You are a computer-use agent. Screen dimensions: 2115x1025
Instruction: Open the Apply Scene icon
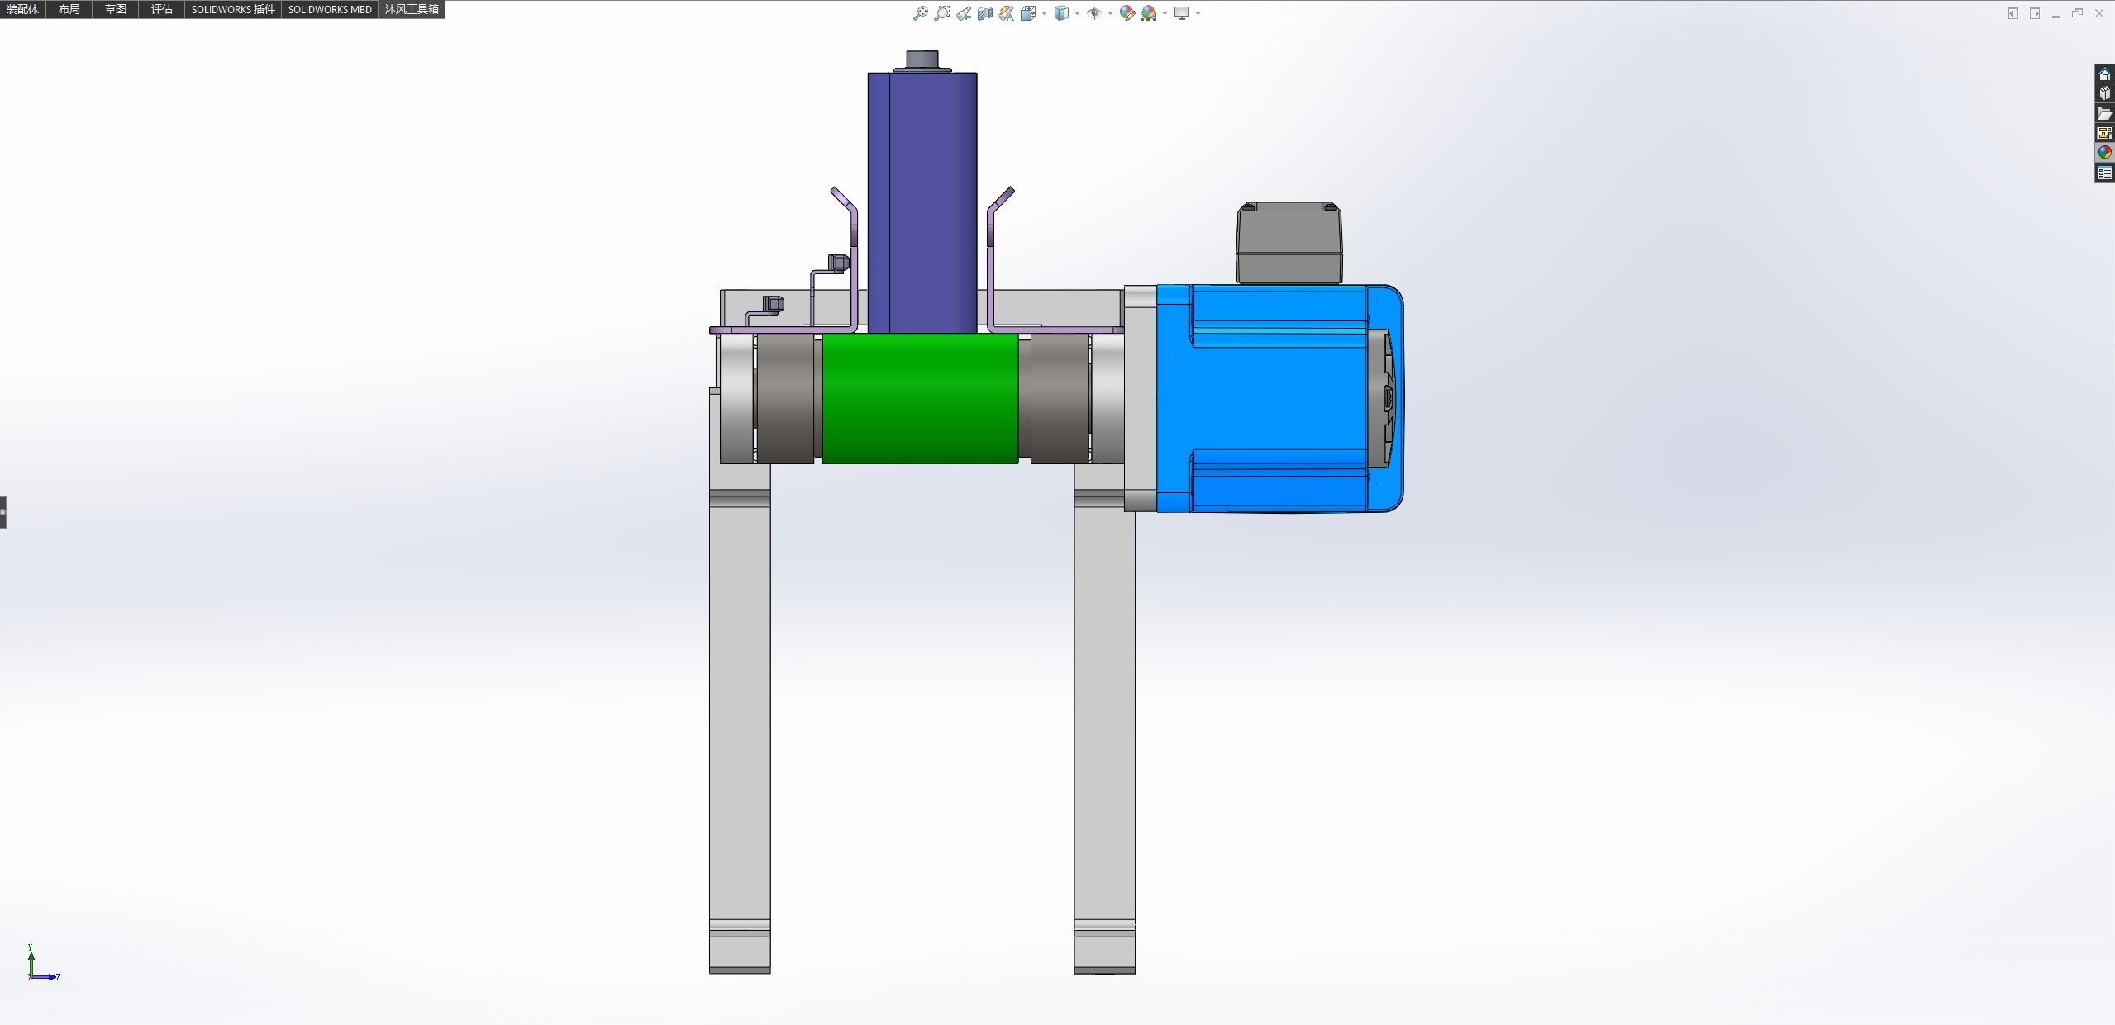pyautogui.click(x=1148, y=13)
